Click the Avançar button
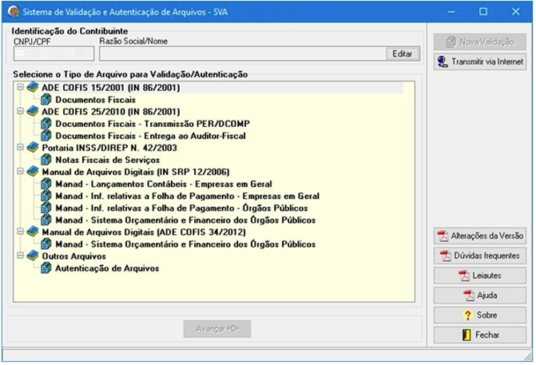536x365 pixels. [x=217, y=329]
